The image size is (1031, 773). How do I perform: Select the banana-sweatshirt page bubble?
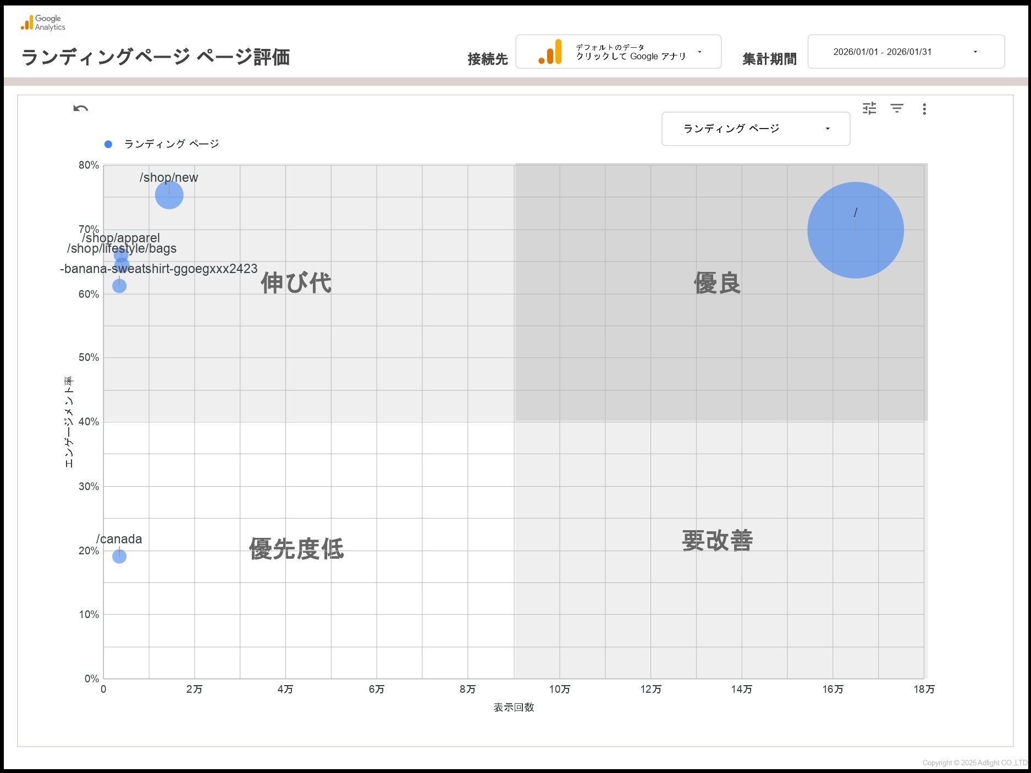[119, 286]
